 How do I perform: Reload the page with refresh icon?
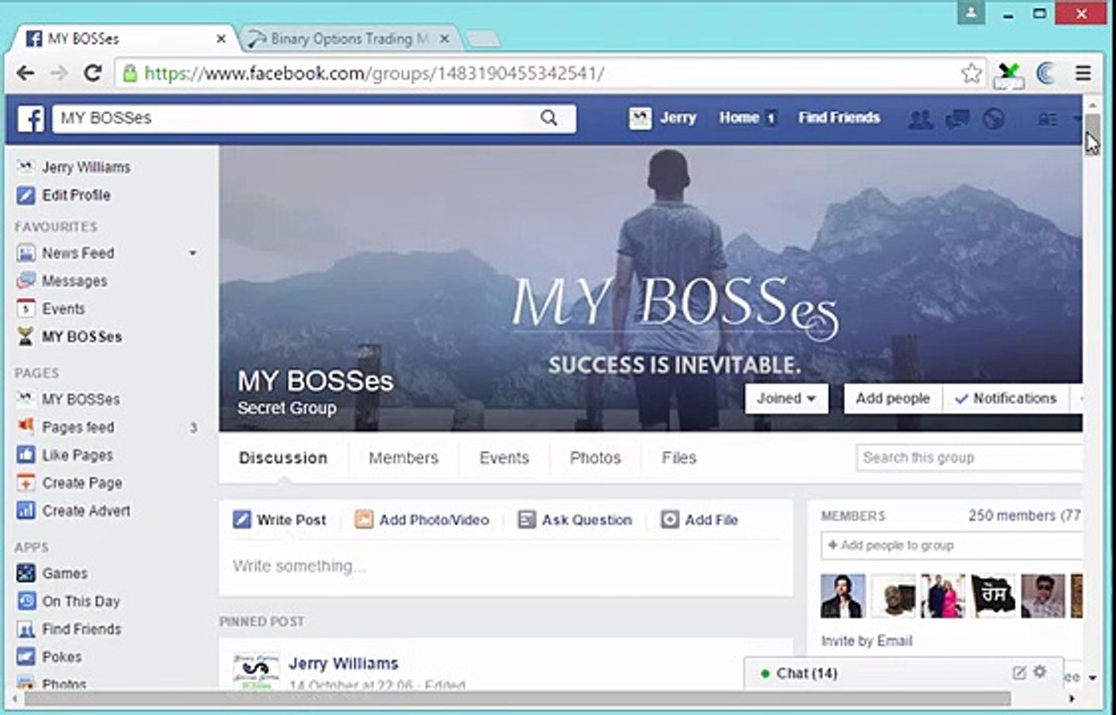coord(92,72)
